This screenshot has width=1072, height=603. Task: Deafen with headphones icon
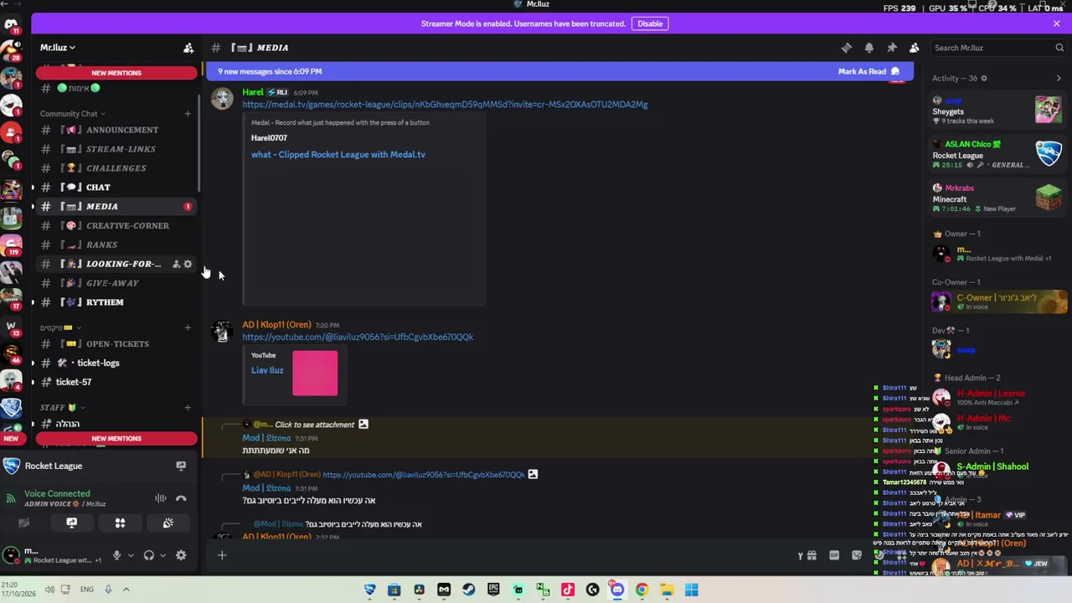[148, 555]
